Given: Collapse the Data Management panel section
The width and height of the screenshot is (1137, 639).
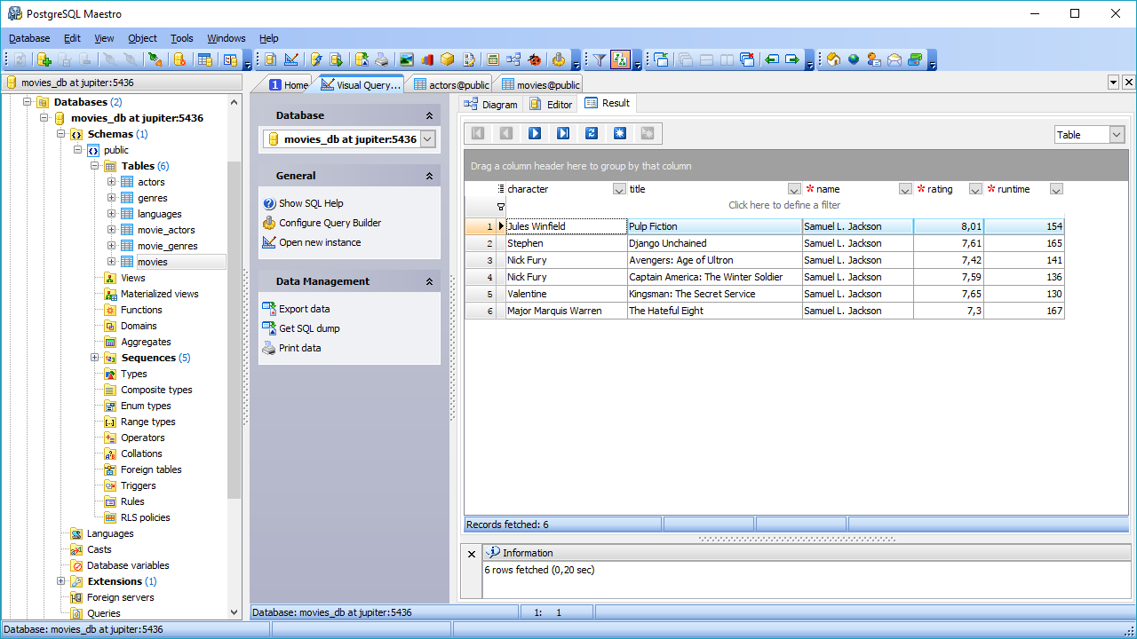Looking at the screenshot, I should (429, 281).
